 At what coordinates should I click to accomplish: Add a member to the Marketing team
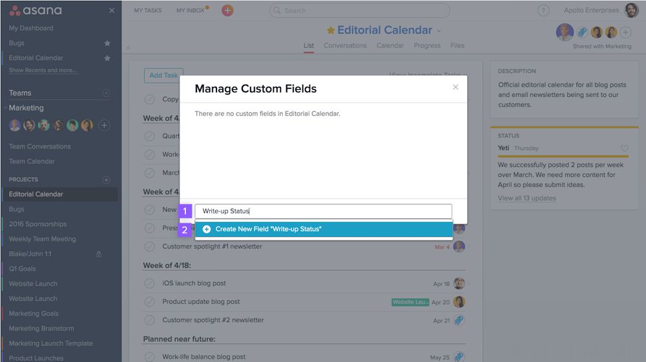point(104,125)
